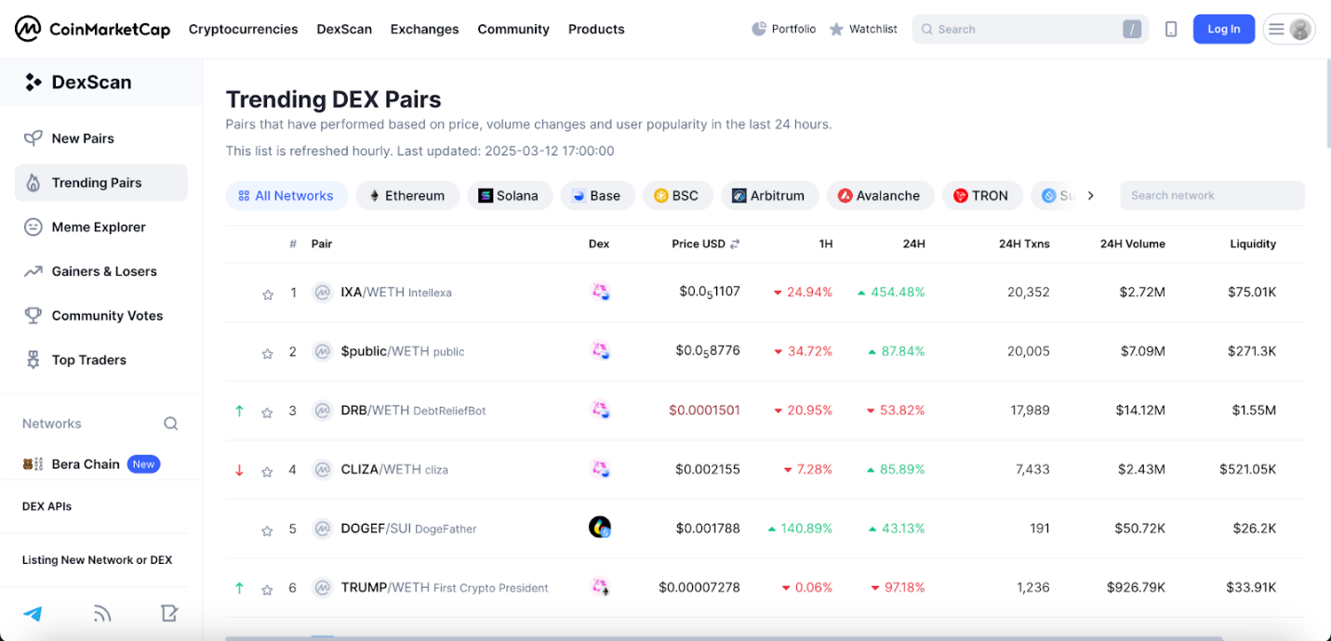
Task: Star the IXA/WETH pair as favorite
Action: coord(268,294)
